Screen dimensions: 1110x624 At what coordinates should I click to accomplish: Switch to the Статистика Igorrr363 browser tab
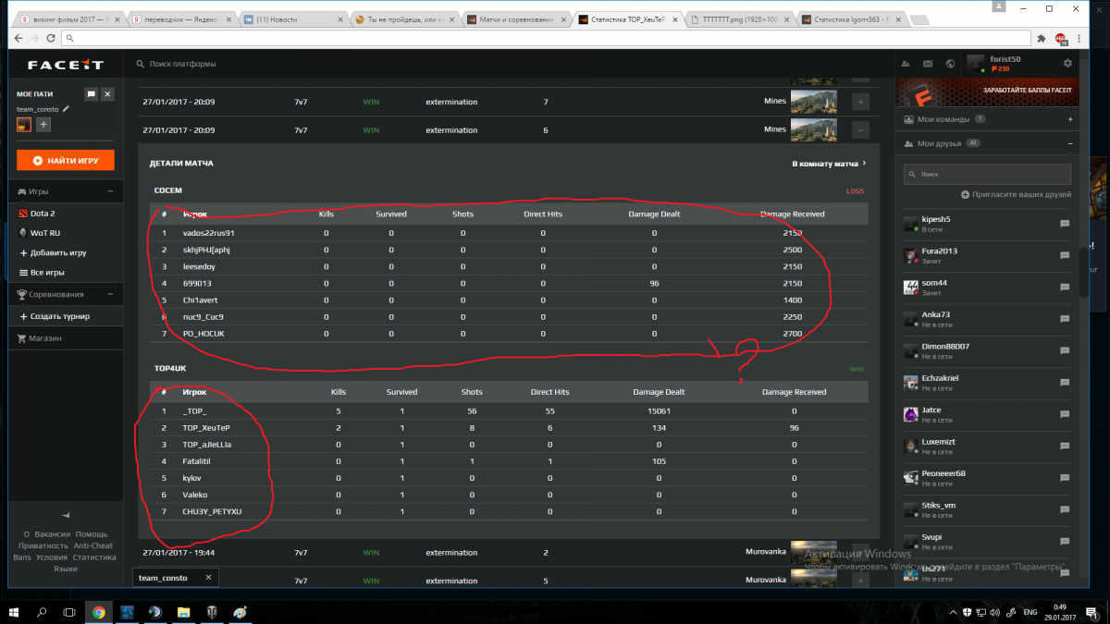coord(852,18)
